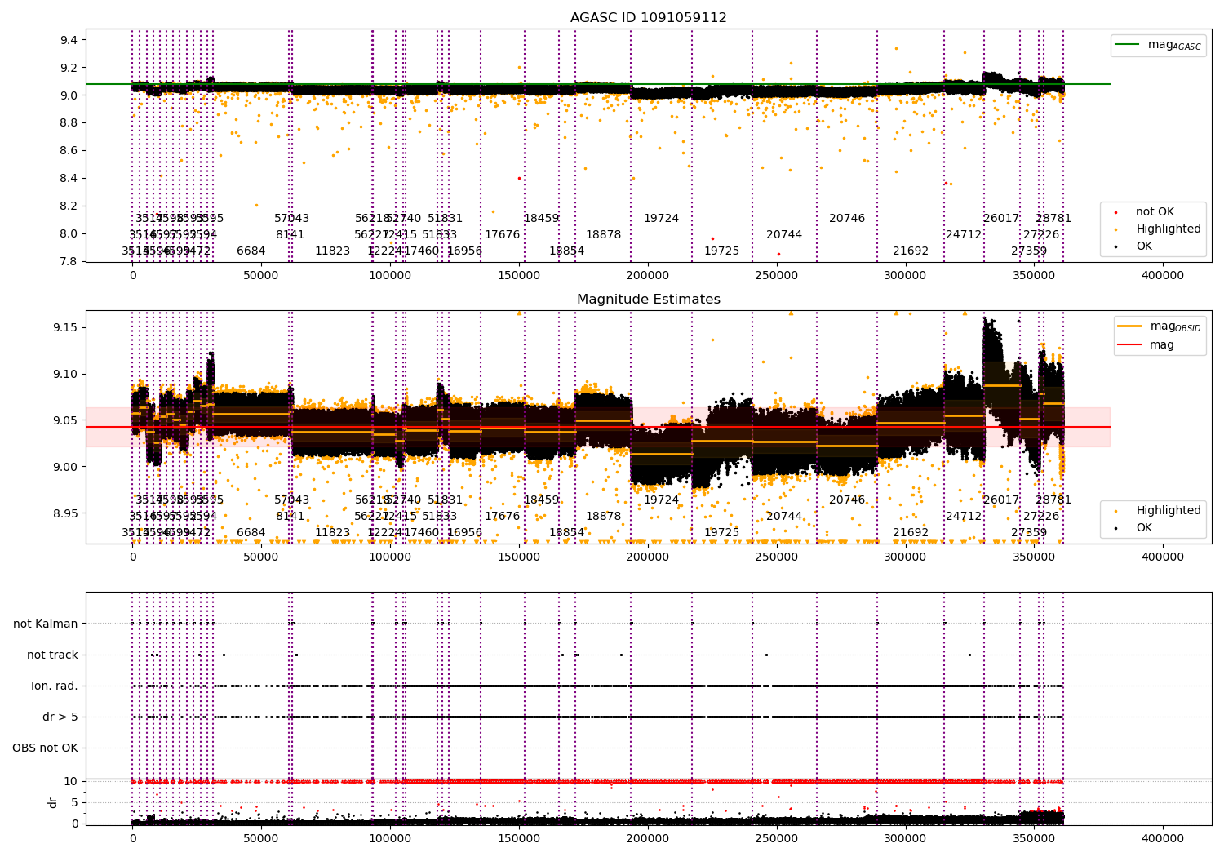Image resolution: width=1224 pixels, height=857 pixels.
Task: Click the 'Magnitude Estimates' subplot title
Action: click(x=649, y=300)
